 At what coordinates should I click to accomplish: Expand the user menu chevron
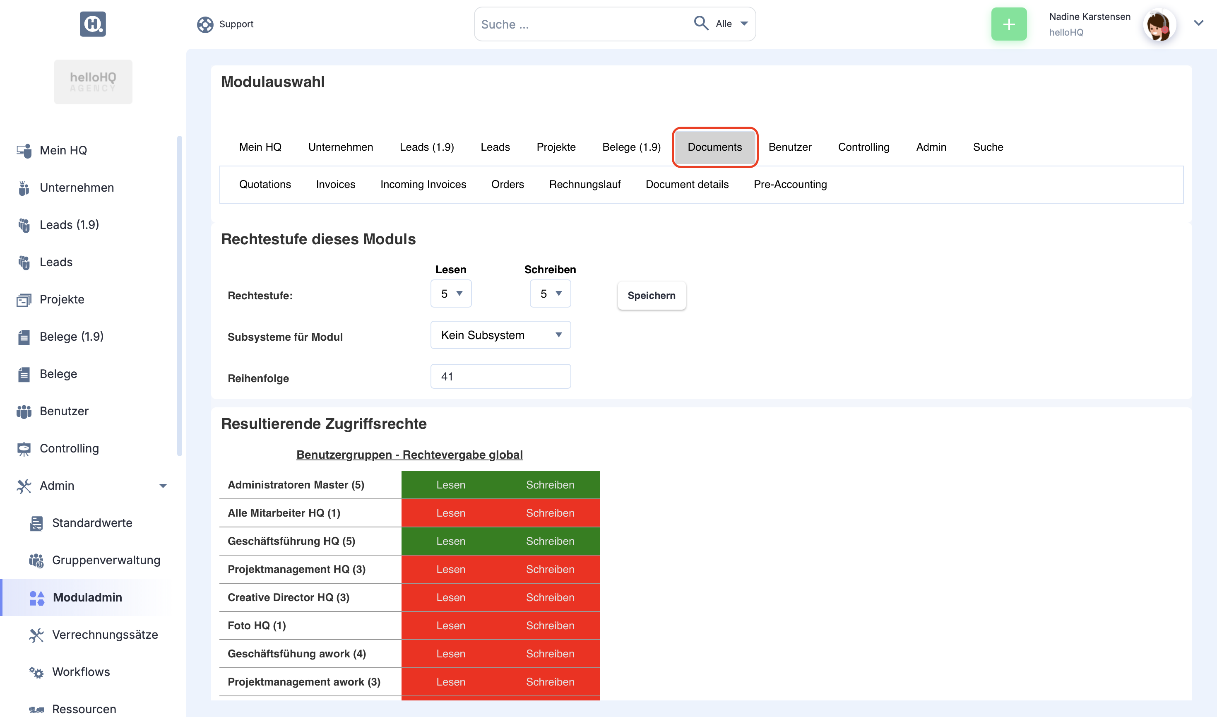tap(1199, 23)
